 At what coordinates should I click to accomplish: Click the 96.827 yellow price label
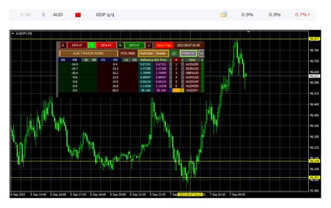pyautogui.click(x=315, y=39)
